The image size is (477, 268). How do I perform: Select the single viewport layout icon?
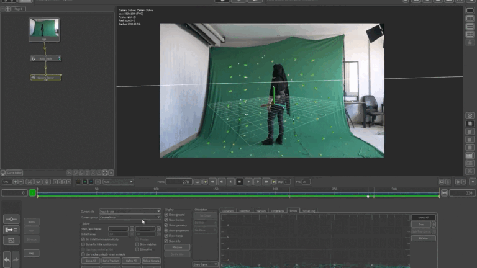tap(470, 11)
